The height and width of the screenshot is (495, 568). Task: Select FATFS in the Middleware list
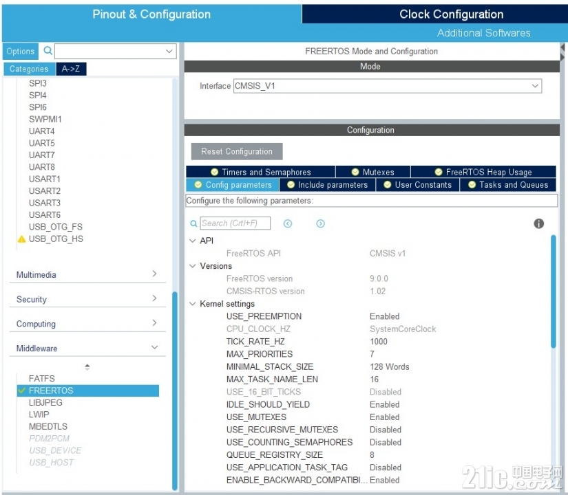coord(42,379)
